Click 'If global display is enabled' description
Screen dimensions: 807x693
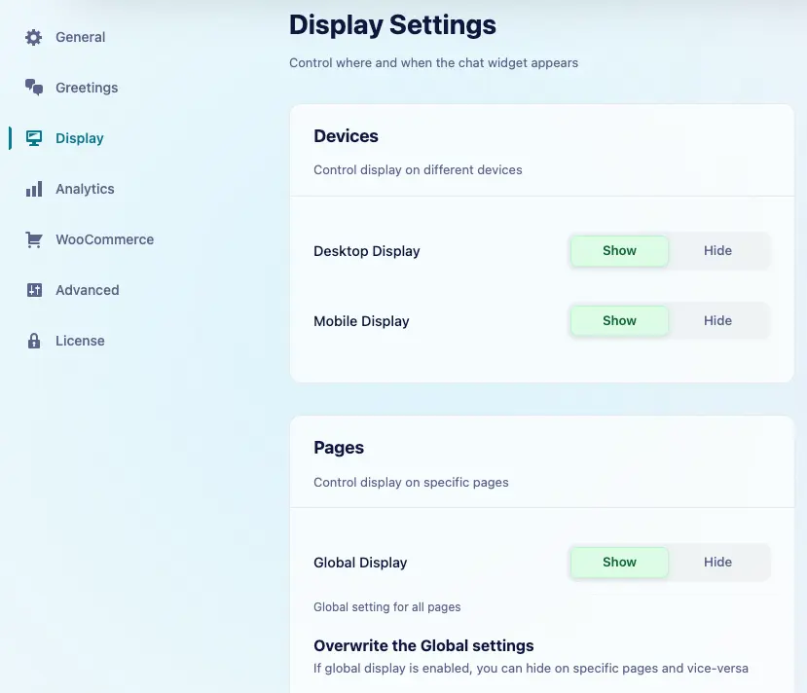pyautogui.click(x=531, y=669)
